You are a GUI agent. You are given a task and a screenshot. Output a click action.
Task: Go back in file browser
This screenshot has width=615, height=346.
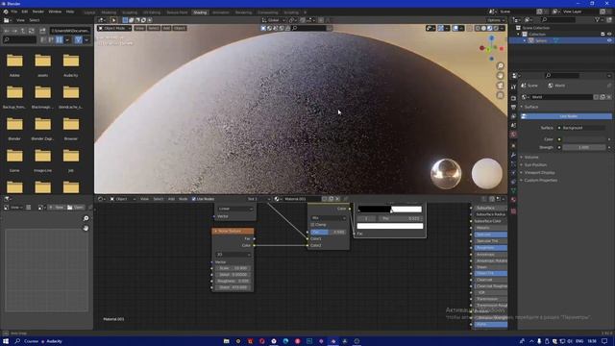(7, 31)
